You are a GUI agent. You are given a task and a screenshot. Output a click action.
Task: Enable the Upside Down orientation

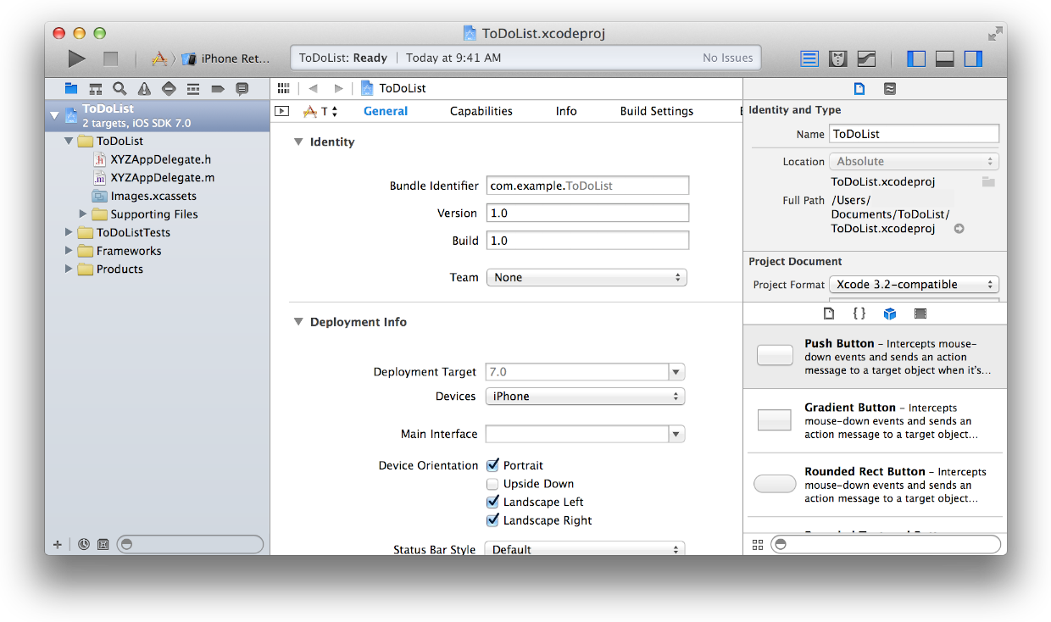[492, 484]
